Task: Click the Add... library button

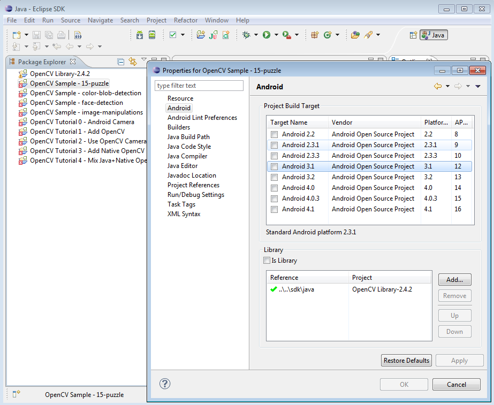Action: tap(454, 280)
